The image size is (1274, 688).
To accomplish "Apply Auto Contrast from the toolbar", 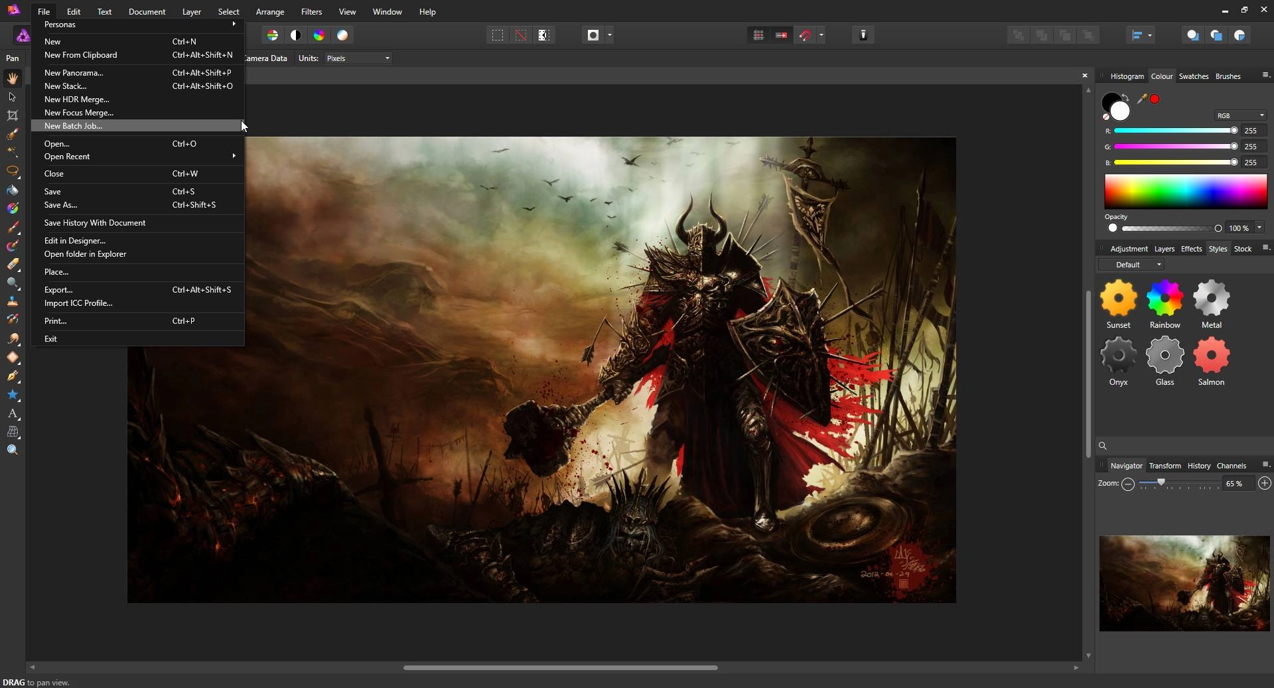I will pos(296,35).
